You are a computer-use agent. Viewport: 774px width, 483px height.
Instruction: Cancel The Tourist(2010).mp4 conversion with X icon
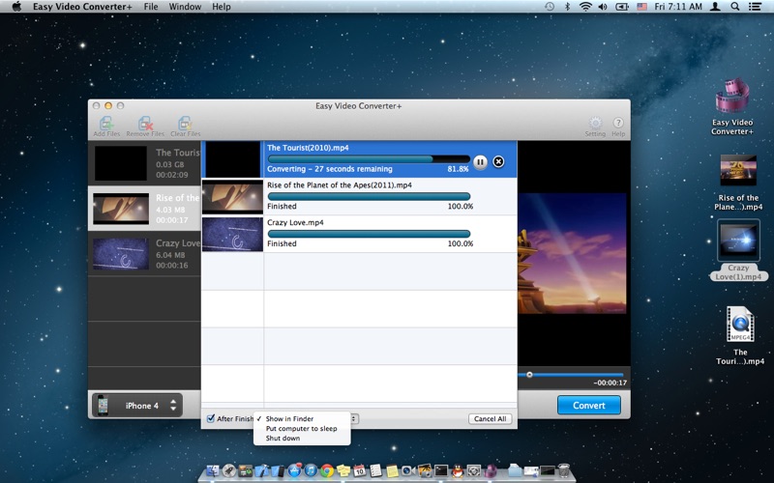[x=498, y=161]
